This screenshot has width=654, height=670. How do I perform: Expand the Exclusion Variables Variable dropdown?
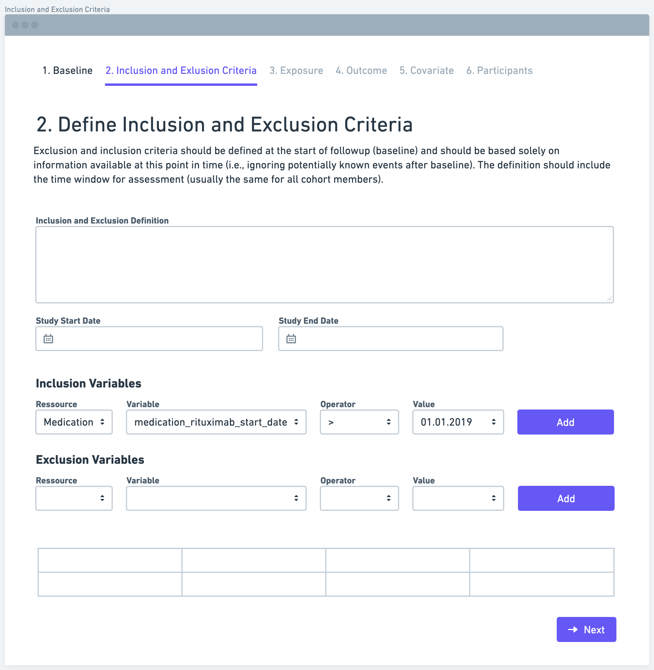pyautogui.click(x=215, y=499)
